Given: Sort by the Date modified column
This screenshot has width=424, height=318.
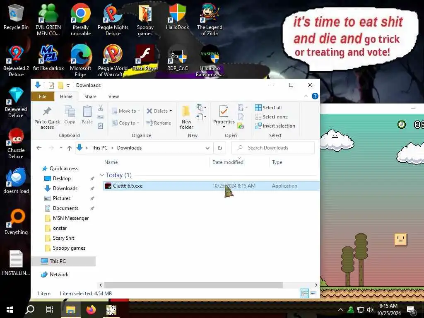Looking at the screenshot, I should point(228,162).
